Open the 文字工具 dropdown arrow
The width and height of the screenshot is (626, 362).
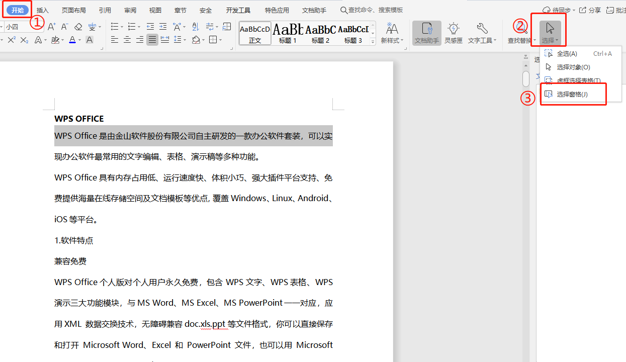tap(495, 41)
